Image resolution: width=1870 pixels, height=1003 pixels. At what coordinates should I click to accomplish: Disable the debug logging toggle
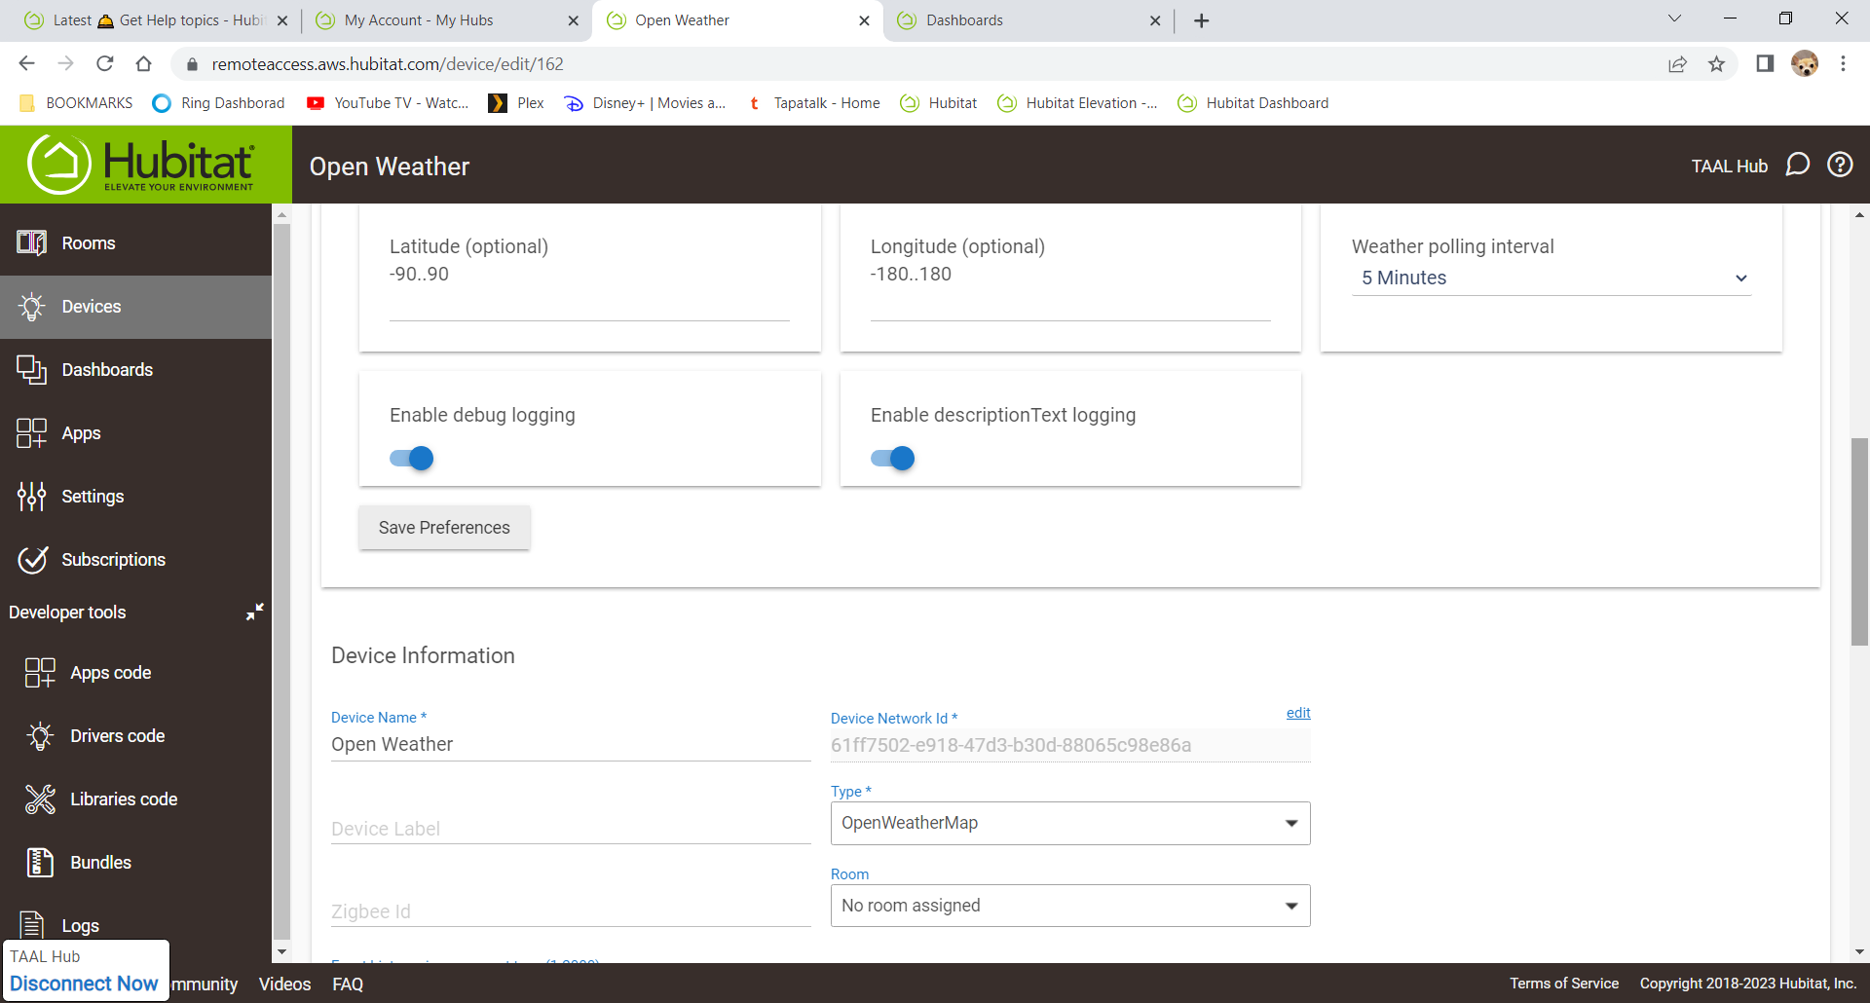(x=412, y=459)
